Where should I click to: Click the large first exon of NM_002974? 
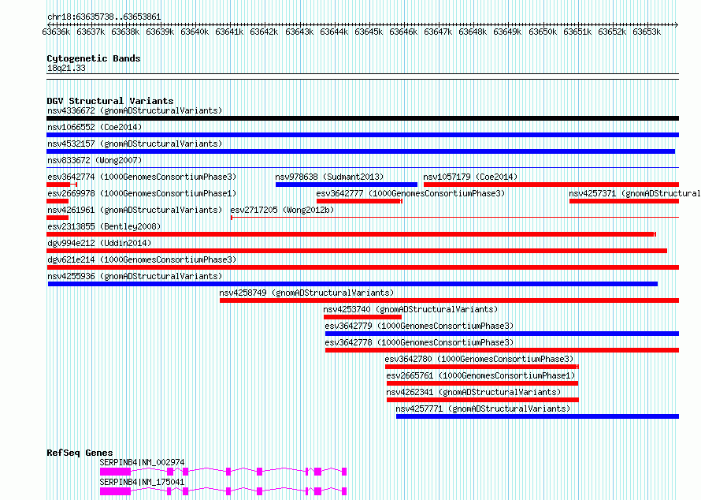pyautogui.click(x=115, y=472)
